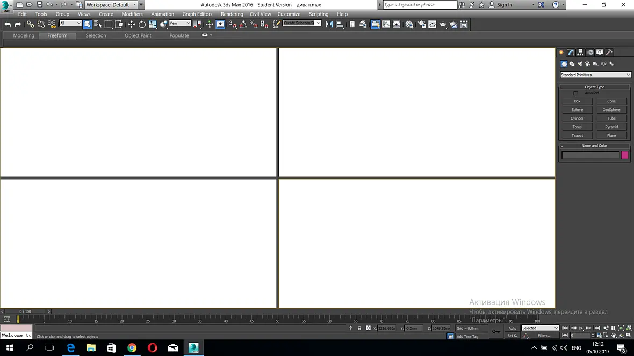Activate the Select and Rotate tool
Screen dimensions: 634x356
[142, 25]
